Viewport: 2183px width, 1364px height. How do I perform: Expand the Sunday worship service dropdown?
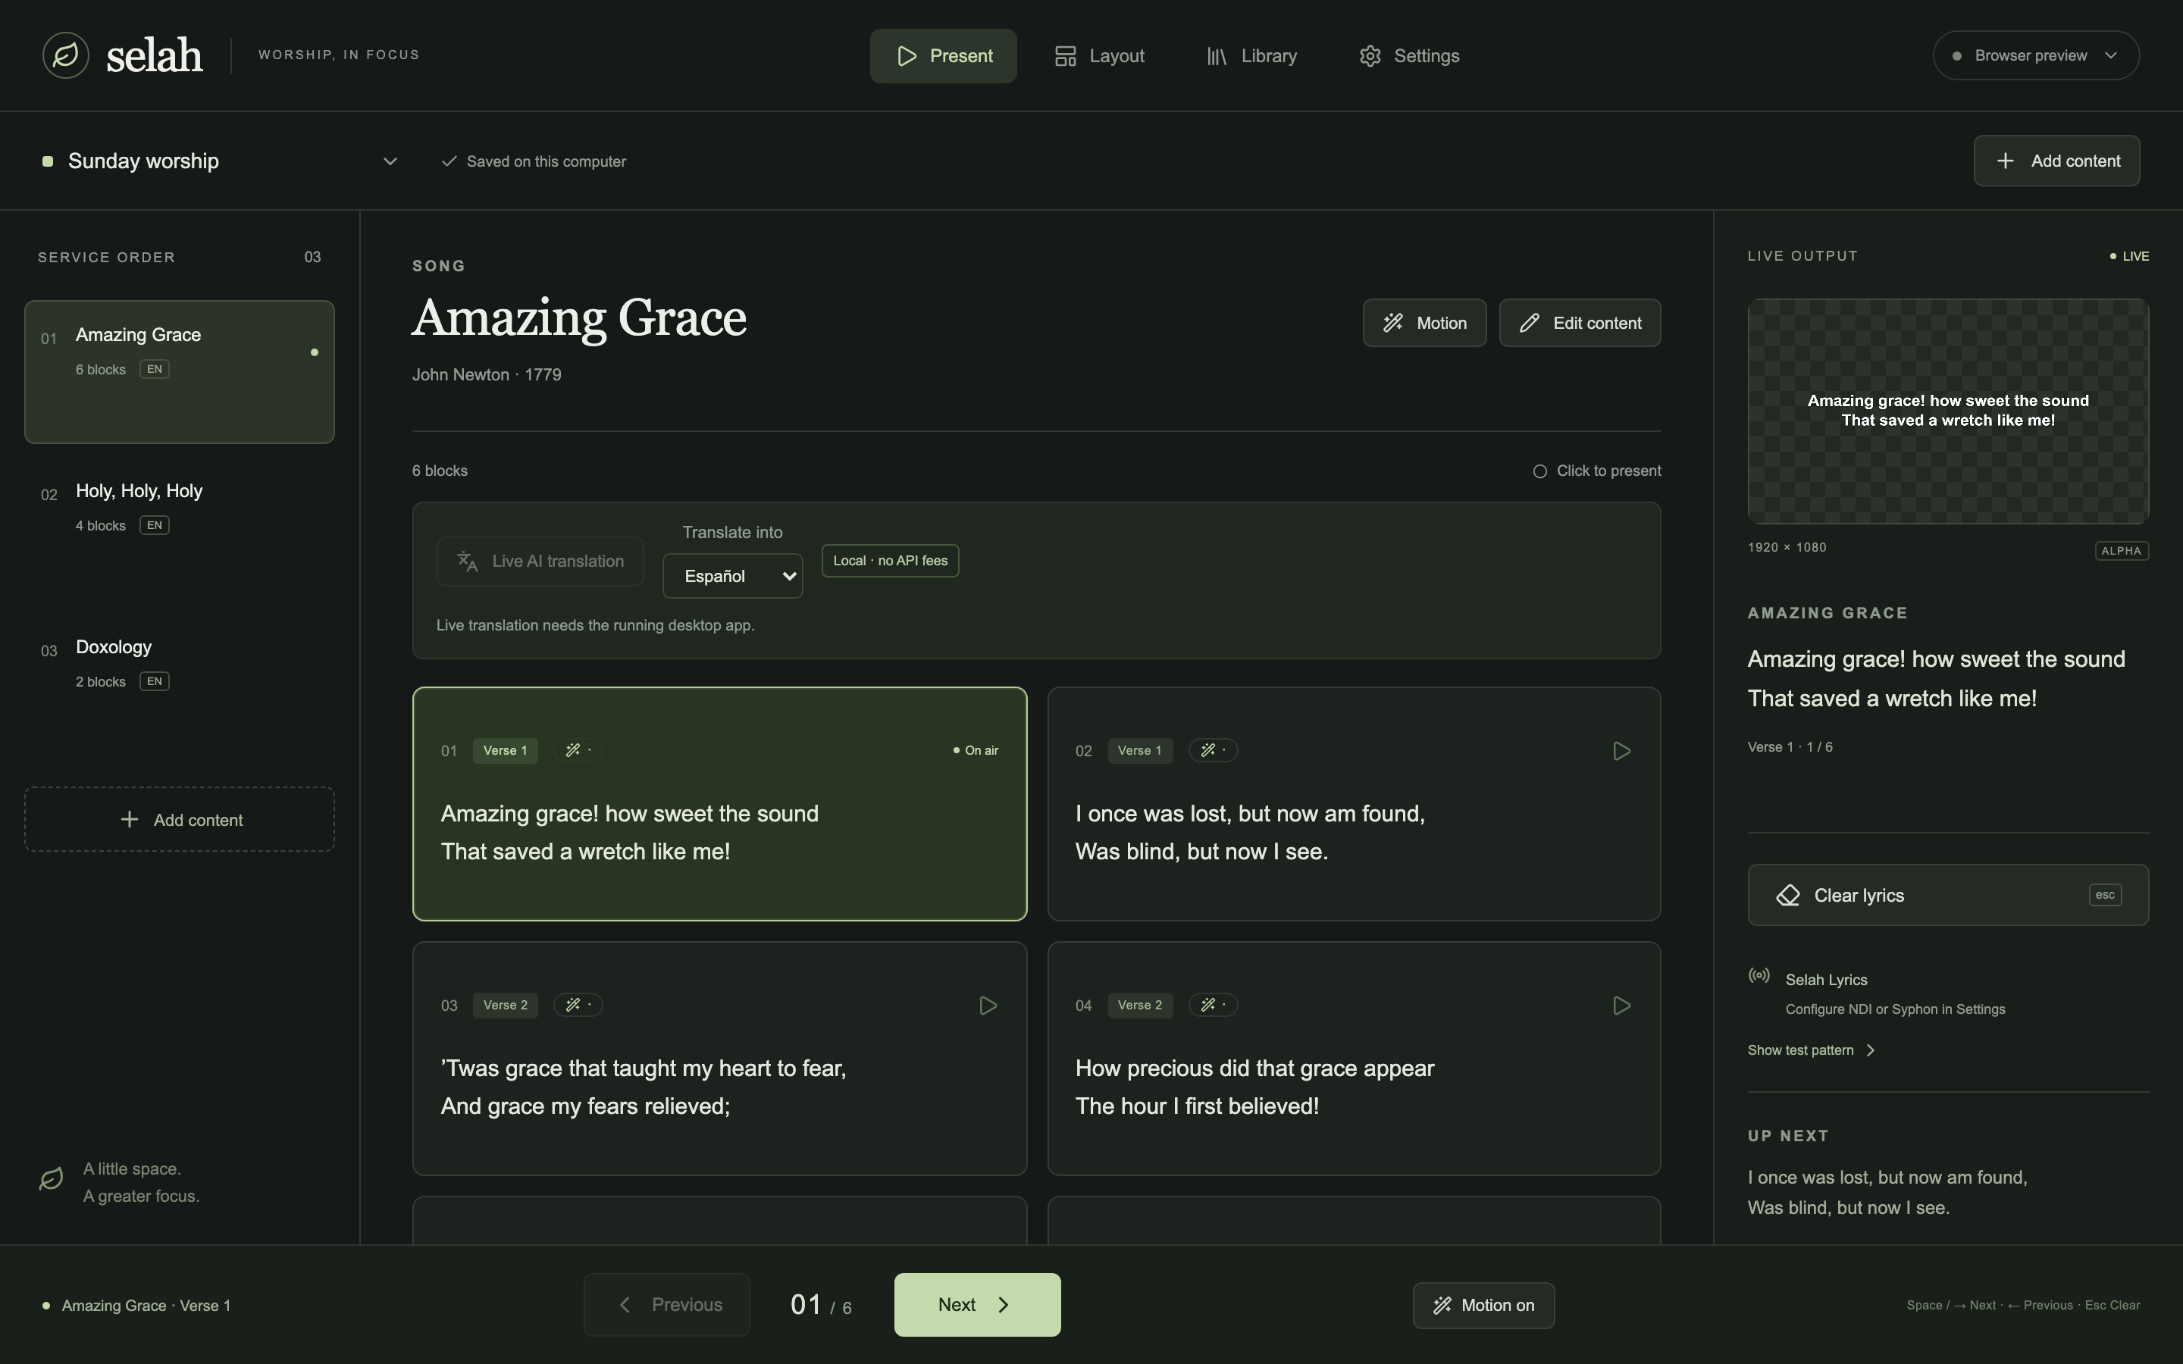(220, 161)
